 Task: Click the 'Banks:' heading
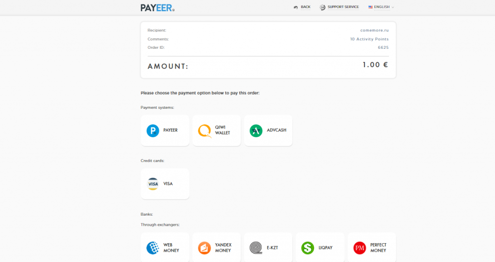click(147, 214)
